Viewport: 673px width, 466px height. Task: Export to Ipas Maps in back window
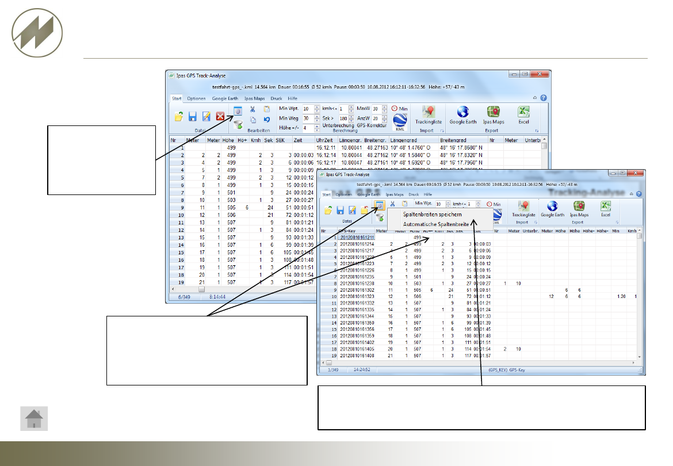[x=494, y=116]
